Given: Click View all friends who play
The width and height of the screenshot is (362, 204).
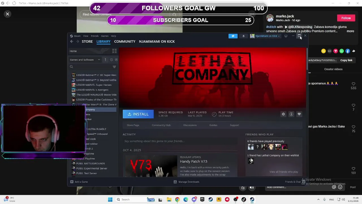Looking at the screenshot, I should [x=284, y=172].
